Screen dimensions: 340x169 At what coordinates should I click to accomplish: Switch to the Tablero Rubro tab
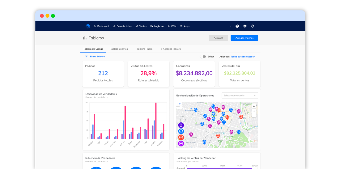point(144,49)
